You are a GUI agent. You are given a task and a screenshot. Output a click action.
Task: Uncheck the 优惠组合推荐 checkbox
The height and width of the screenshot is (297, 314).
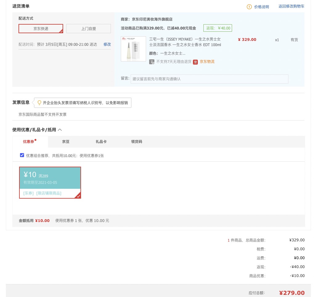click(22, 155)
